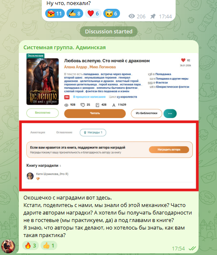The height and width of the screenshot is (255, 217).
Task: Toggle the heart-eyes reaction with 11
Action: (x=55, y=13)
